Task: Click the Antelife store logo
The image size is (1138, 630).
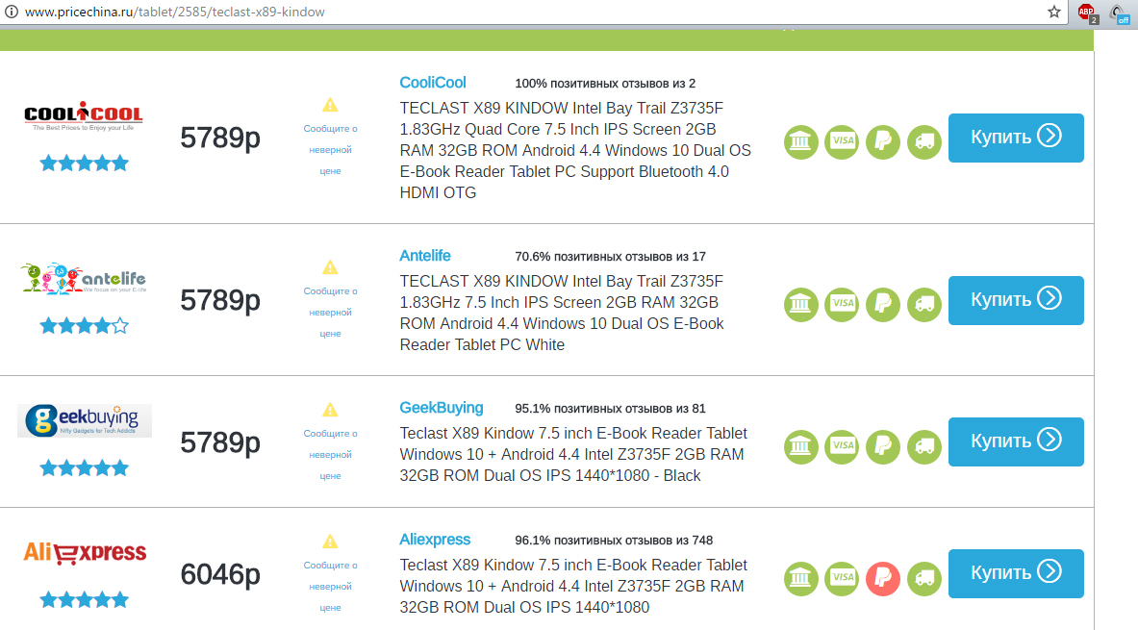Action: coord(84,279)
